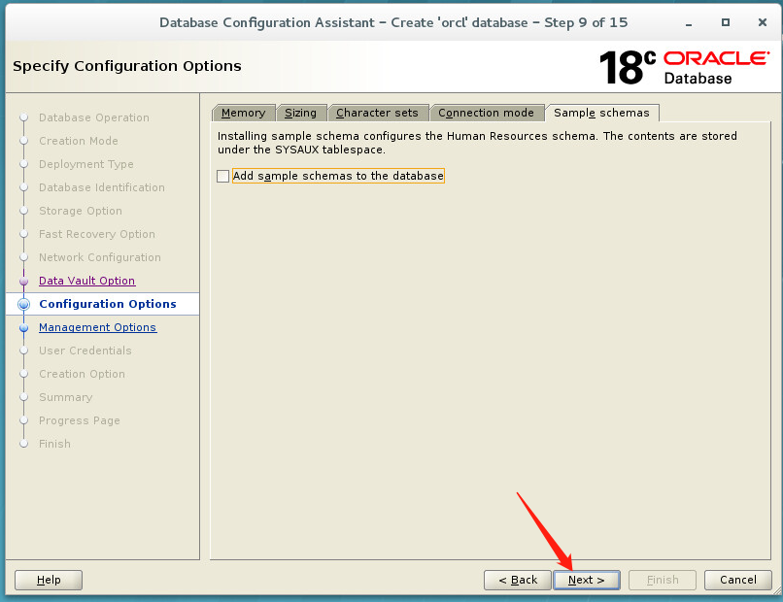The width and height of the screenshot is (783, 602).
Task: Click the Management Options step bullet
Action: [23, 328]
